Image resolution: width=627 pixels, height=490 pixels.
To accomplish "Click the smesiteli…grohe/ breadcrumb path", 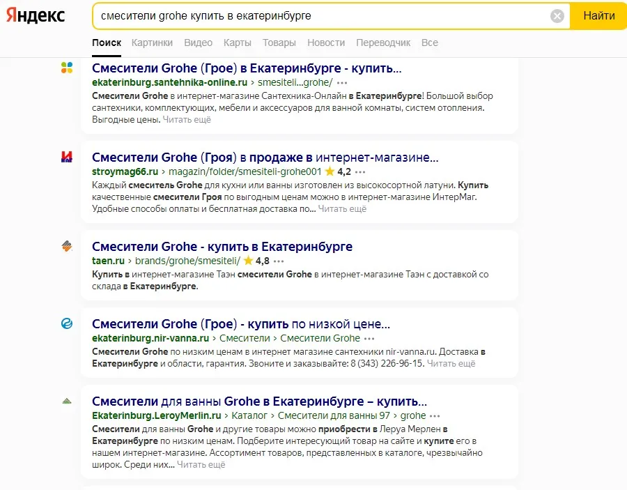I will tap(295, 82).
